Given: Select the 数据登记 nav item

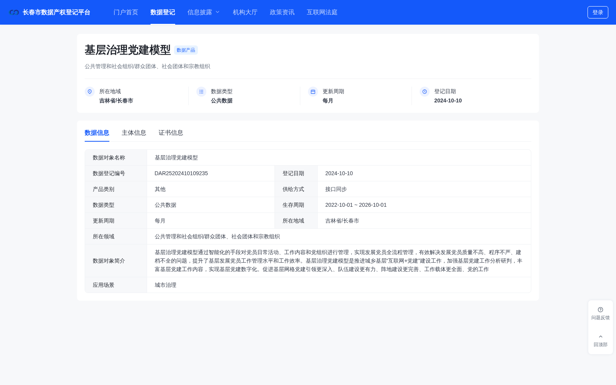Looking at the screenshot, I should (x=163, y=12).
